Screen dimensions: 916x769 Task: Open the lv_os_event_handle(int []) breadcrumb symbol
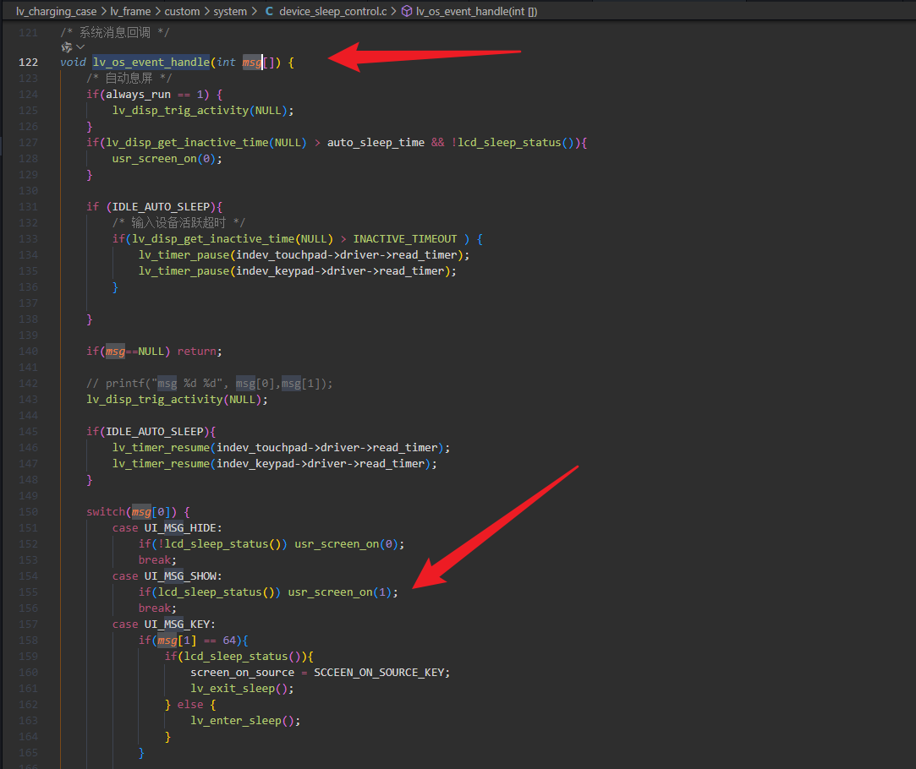point(476,11)
